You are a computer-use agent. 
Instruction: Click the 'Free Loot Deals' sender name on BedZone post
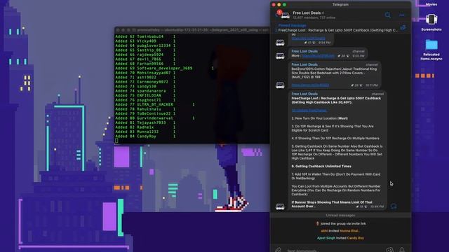304,64
